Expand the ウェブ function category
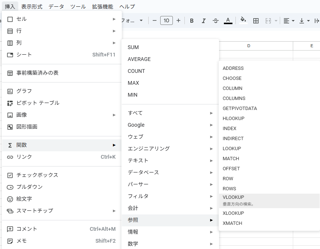The image size is (320, 249). coord(170,137)
